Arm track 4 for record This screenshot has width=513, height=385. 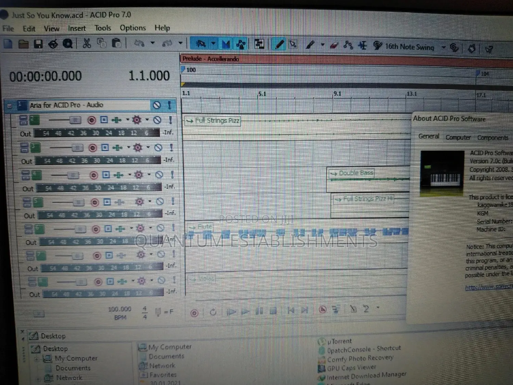tap(94, 175)
